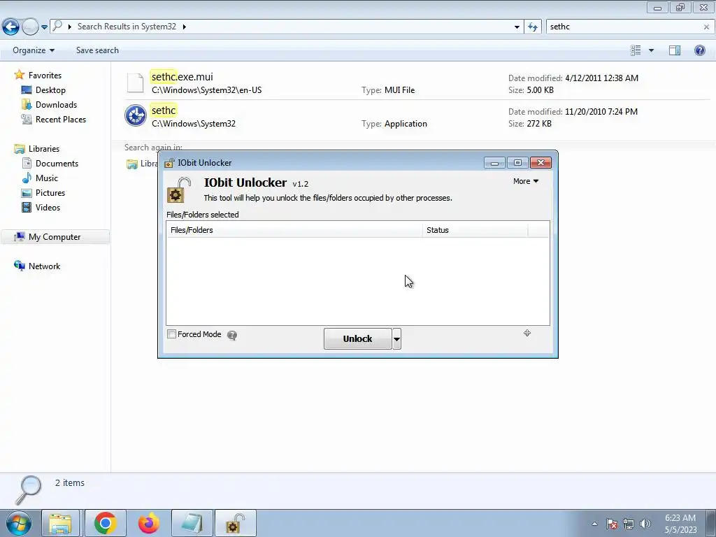Click the details pane magnifier icon
This screenshot has height=537, width=716.
28,489
